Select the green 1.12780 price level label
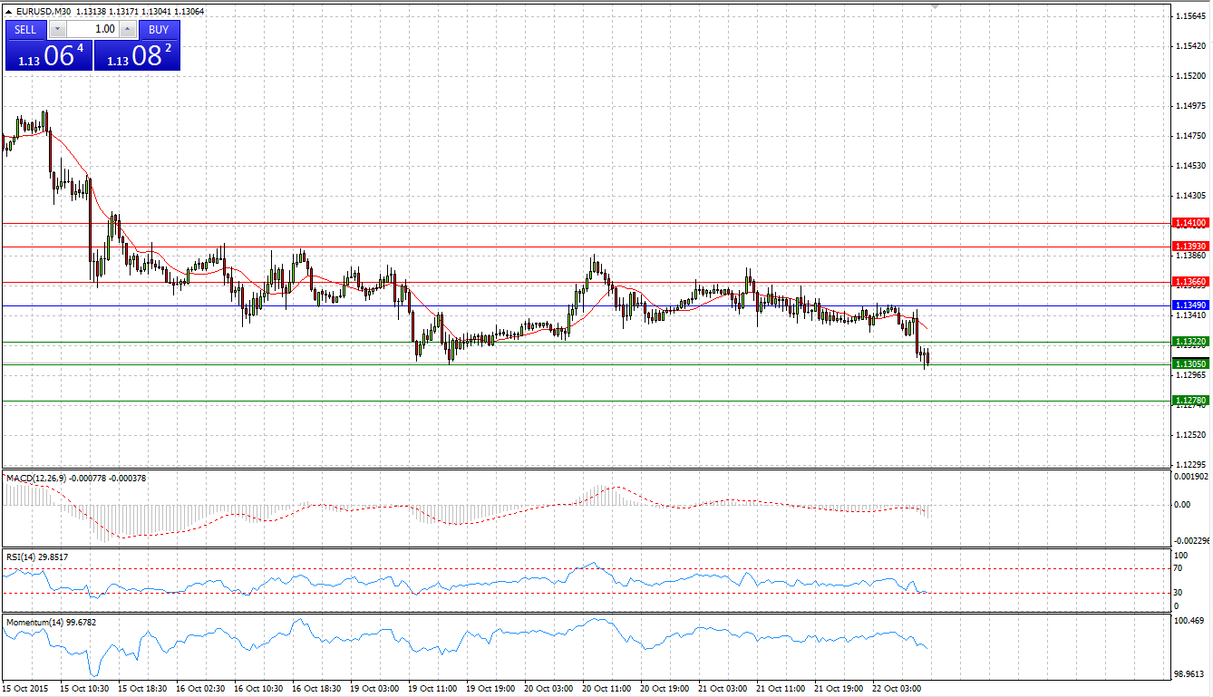The width and height of the screenshot is (1213, 697). click(1189, 401)
